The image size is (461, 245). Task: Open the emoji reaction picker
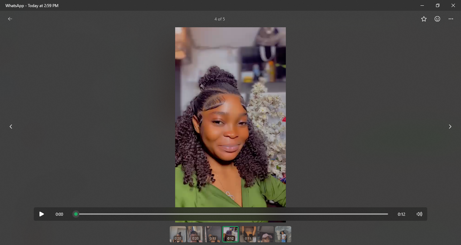click(x=437, y=19)
